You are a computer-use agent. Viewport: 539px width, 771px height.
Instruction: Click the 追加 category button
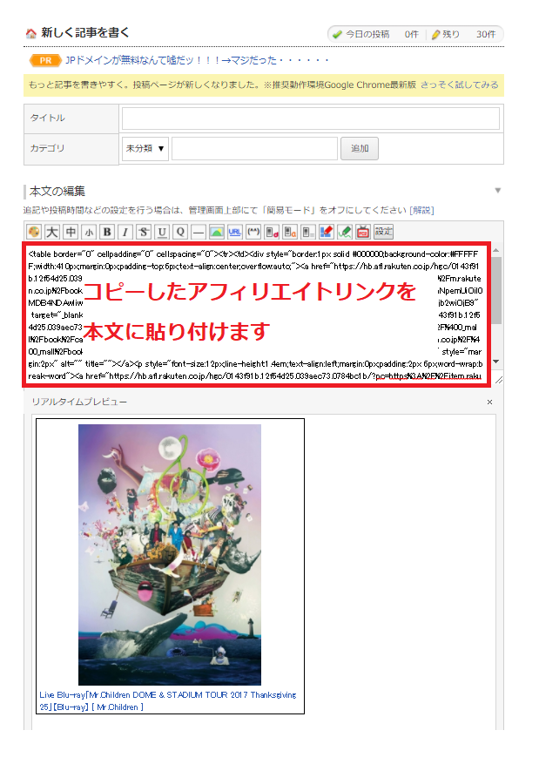[x=360, y=148]
